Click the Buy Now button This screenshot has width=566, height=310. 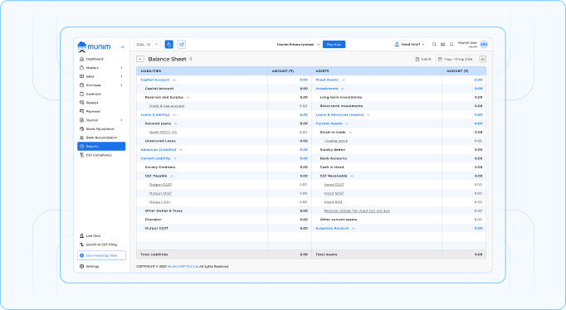[x=334, y=44]
